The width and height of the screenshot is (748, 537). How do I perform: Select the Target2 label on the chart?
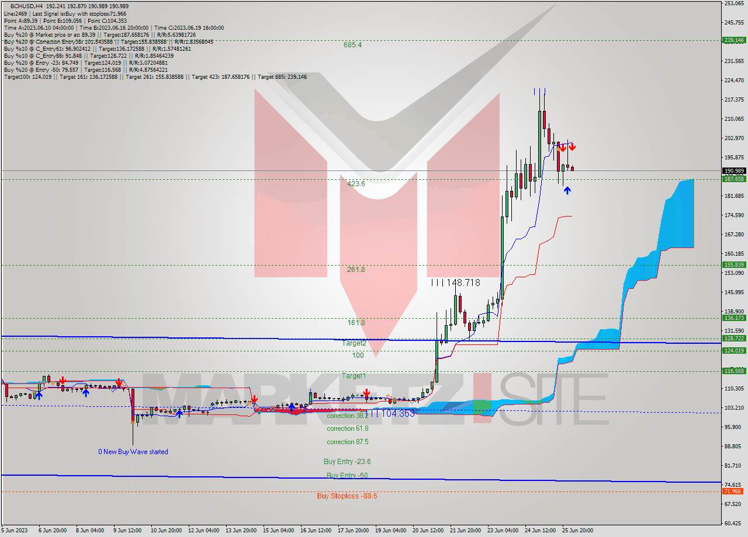click(354, 343)
